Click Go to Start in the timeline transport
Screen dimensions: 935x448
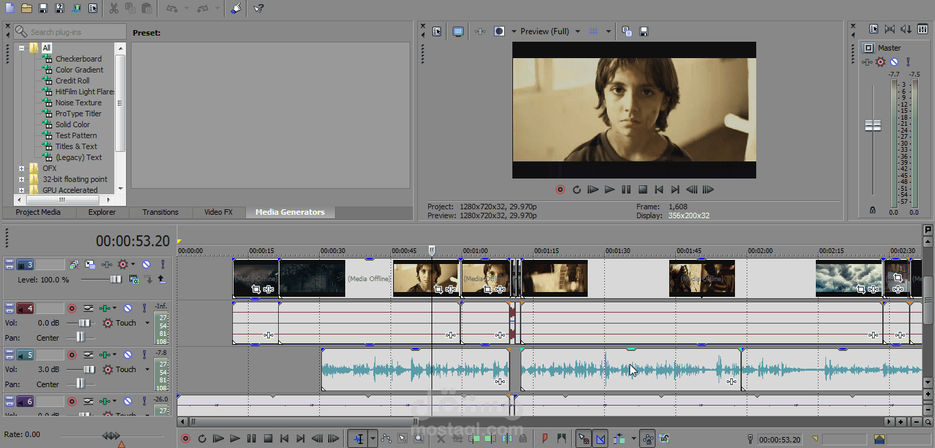(x=285, y=438)
